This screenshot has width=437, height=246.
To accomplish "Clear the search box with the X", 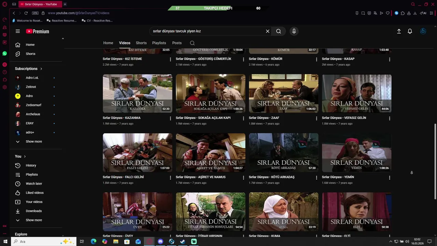I will tap(268, 31).
